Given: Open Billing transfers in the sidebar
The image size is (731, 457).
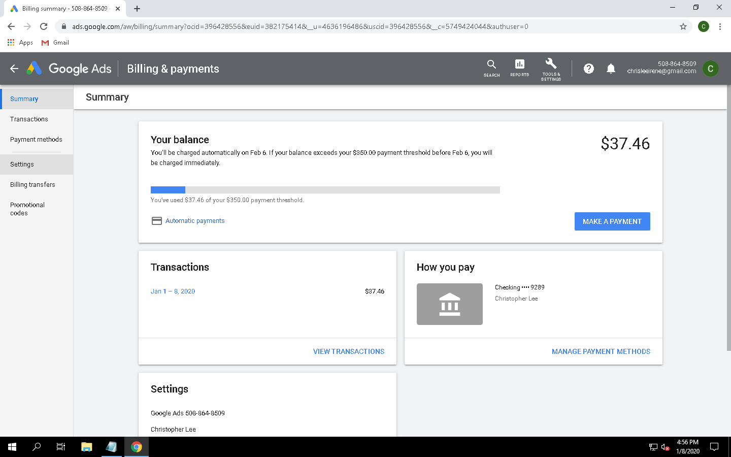Looking at the screenshot, I should [x=37, y=185].
